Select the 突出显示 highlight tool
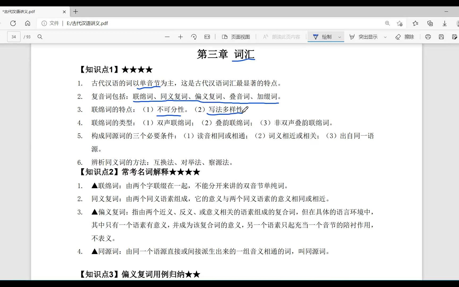 [x=363, y=37]
